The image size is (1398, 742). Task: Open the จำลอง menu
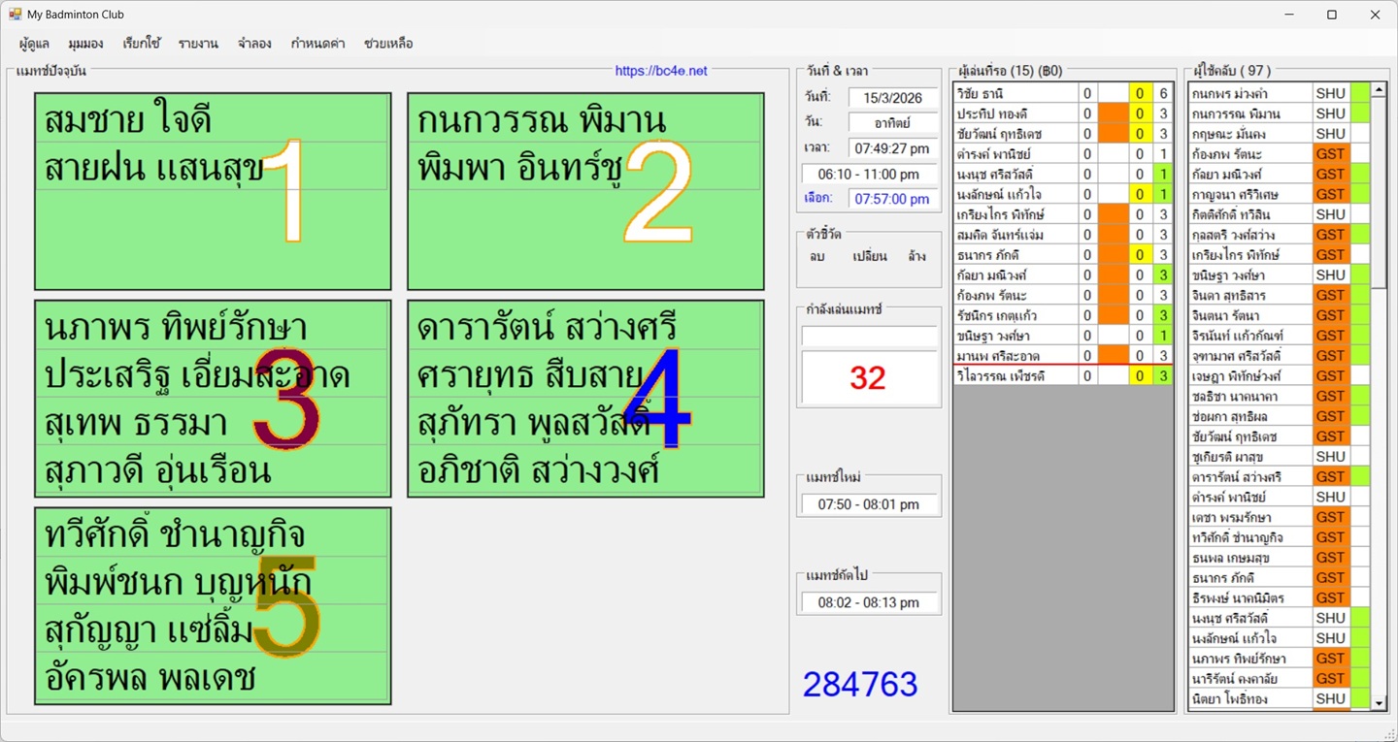pyautogui.click(x=254, y=44)
